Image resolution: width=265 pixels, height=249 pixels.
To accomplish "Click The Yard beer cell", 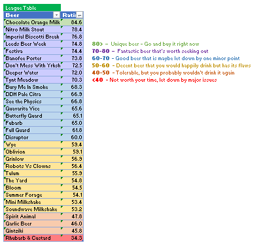I will tap(33, 180).
